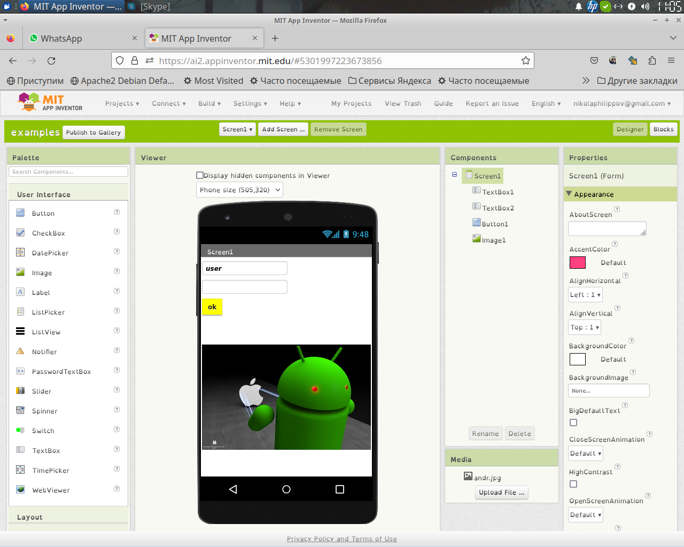Click the Slider palette icon

point(20,390)
